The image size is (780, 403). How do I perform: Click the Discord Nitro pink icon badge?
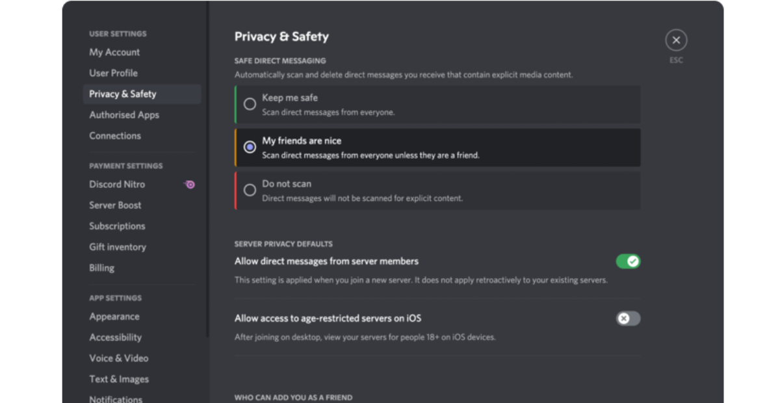tap(189, 185)
